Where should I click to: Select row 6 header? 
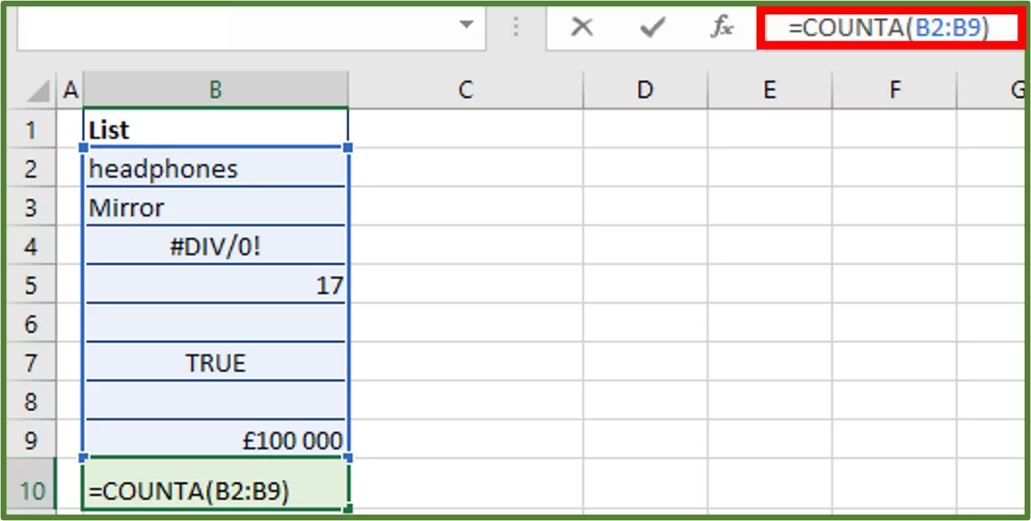point(33,324)
